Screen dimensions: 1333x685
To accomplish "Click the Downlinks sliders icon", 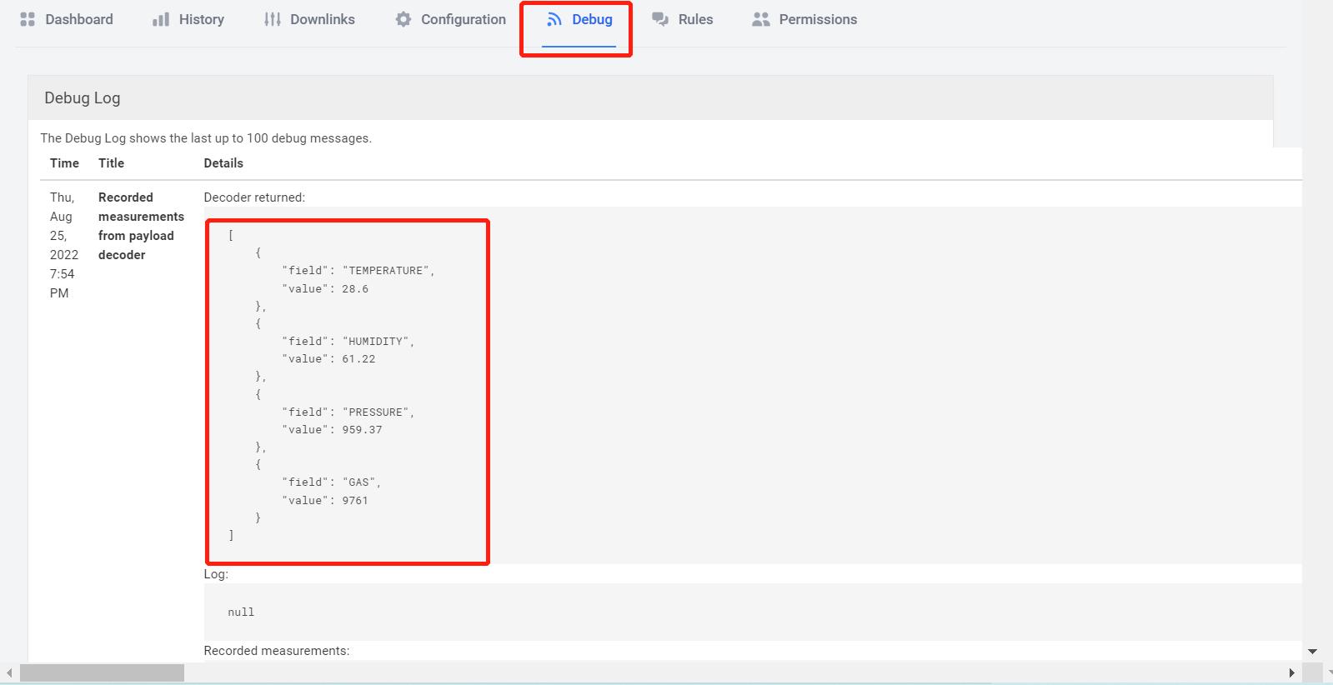I will 273,19.
